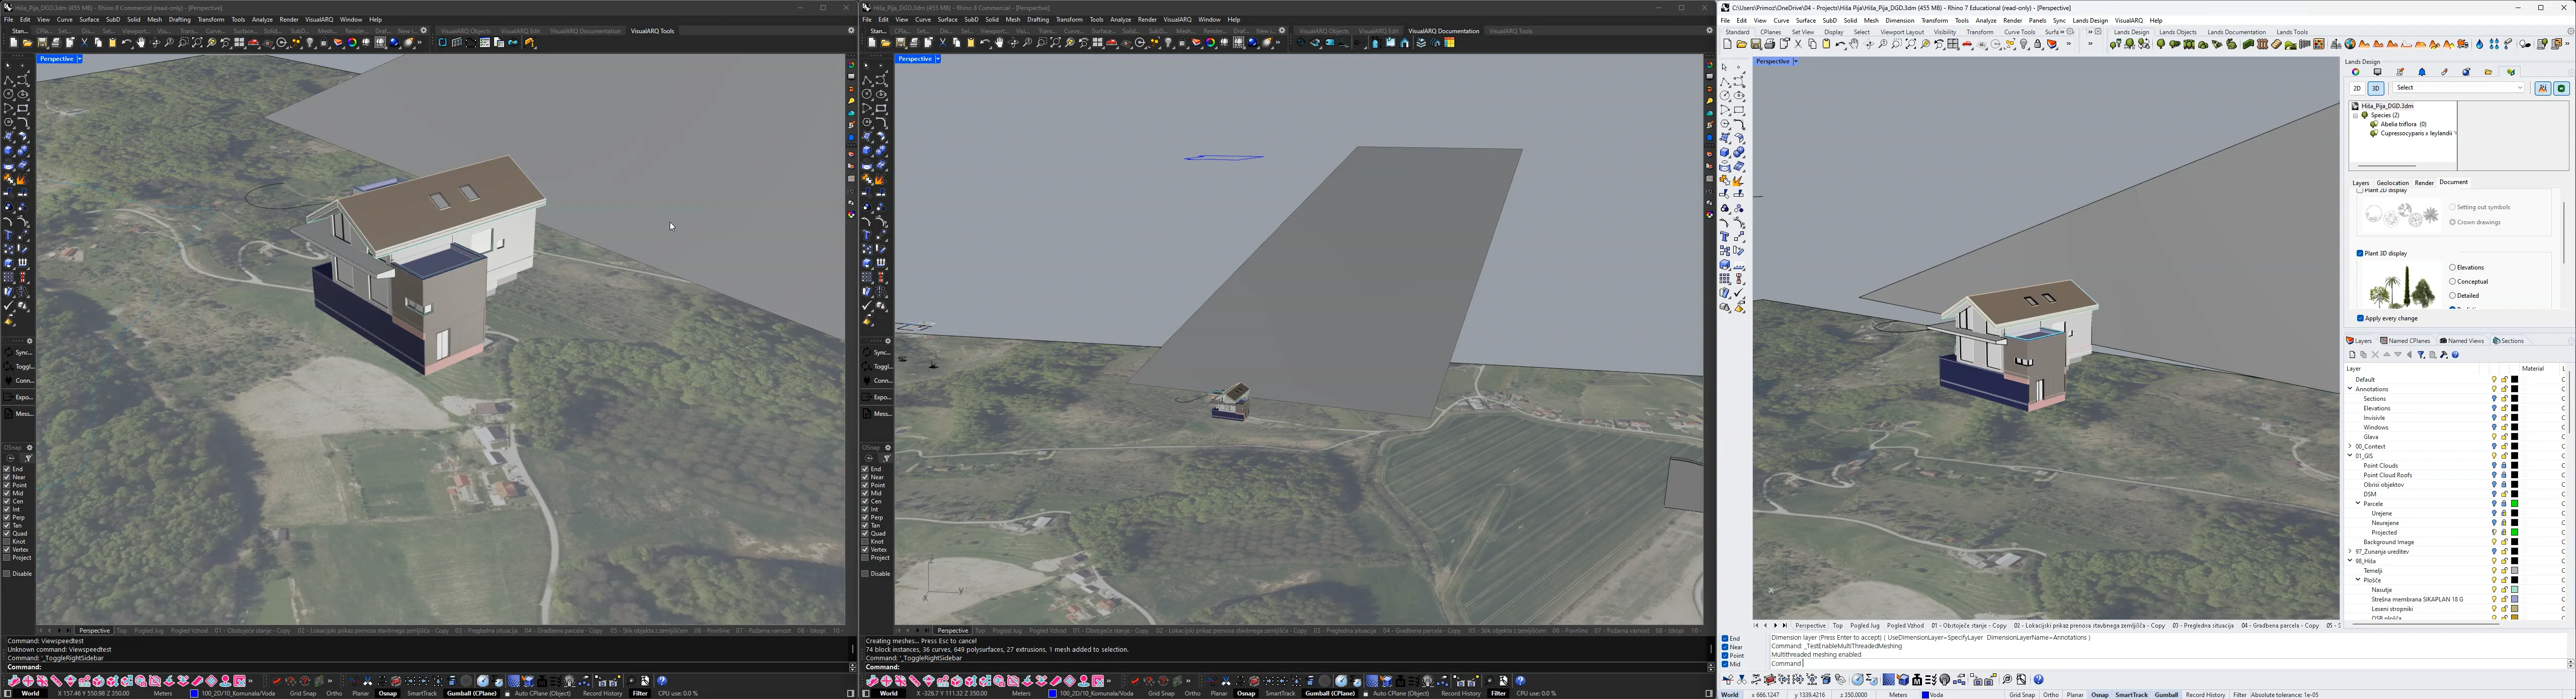The image size is (2576, 699).
Task: Click the Undo arrow icon in right Rhino window
Action: tap(1840, 44)
